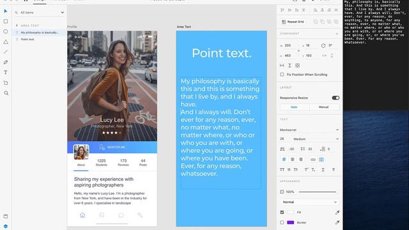Viewport: 409px width, 230px height.
Task: Apply Superscript formatting
Action: [306, 170]
